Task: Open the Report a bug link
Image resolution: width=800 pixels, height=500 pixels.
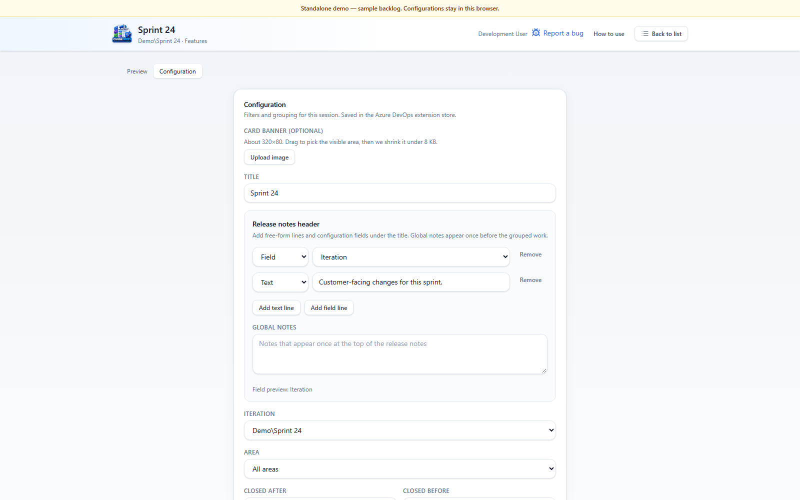Action: [557, 33]
